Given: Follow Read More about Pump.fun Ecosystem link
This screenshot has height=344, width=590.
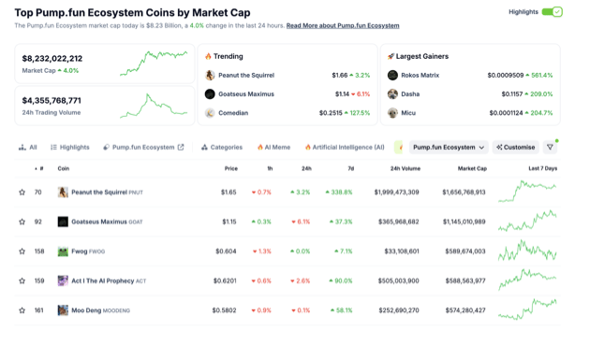Looking at the screenshot, I should (x=343, y=25).
